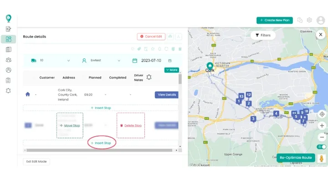Click the map locate-me crosshair icon

click(322, 114)
